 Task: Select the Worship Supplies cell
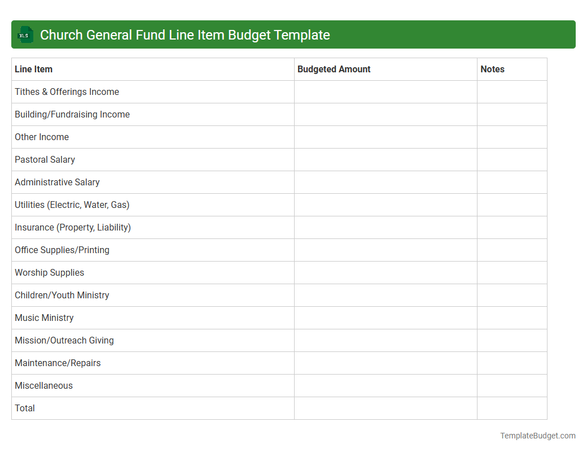tap(49, 272)
